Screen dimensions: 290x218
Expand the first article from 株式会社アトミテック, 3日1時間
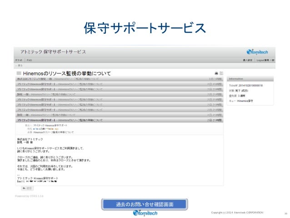click(x=119, y=79)
